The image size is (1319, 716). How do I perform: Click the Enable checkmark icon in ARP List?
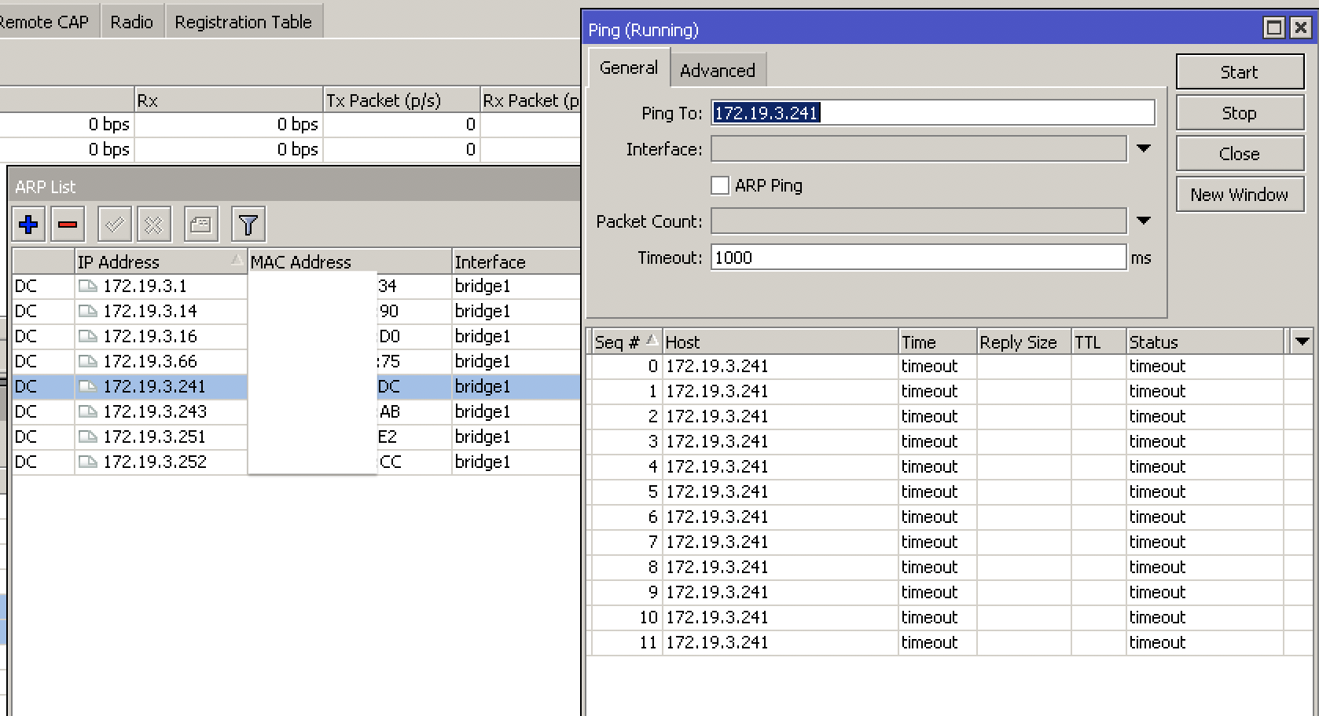[x=114, y=225]
